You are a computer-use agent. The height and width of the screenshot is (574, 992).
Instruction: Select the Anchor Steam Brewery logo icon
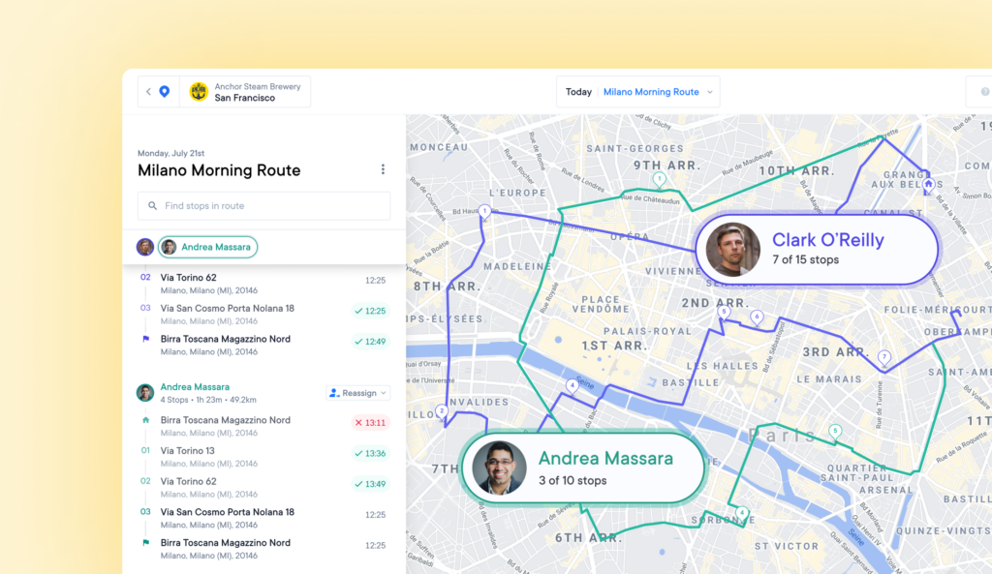(198, 91)
